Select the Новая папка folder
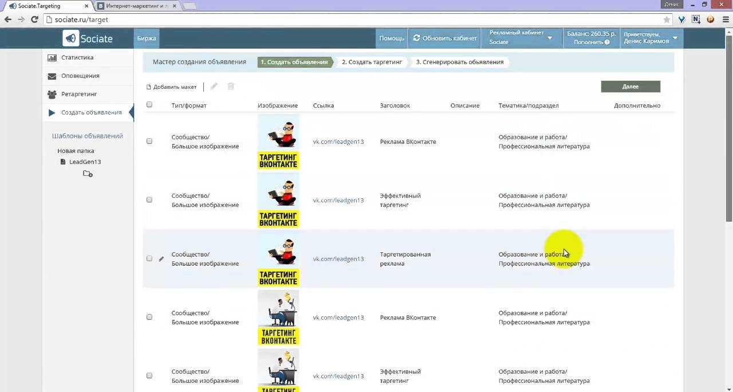The height and width of the screenshot is (392, 733). coord(76,151)
